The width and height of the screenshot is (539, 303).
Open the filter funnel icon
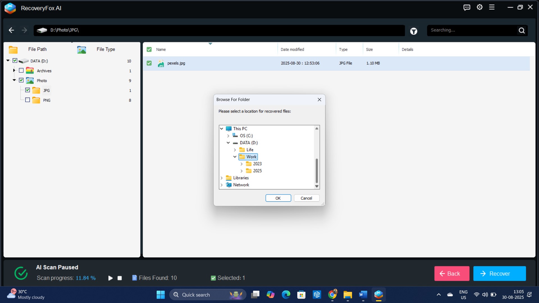[414, 31]
